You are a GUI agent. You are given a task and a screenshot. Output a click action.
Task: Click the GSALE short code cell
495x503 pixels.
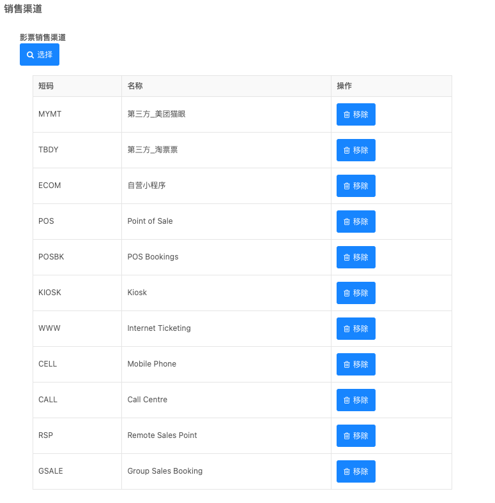pos(50,471)
